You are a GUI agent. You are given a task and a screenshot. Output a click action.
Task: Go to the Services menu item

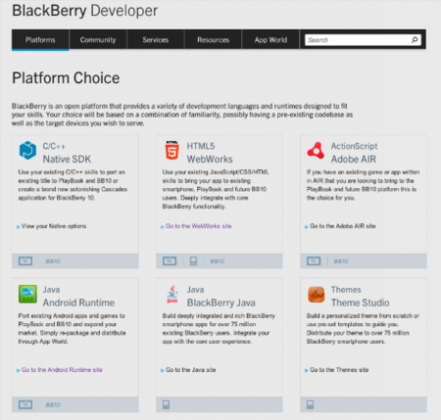(156, 40)
